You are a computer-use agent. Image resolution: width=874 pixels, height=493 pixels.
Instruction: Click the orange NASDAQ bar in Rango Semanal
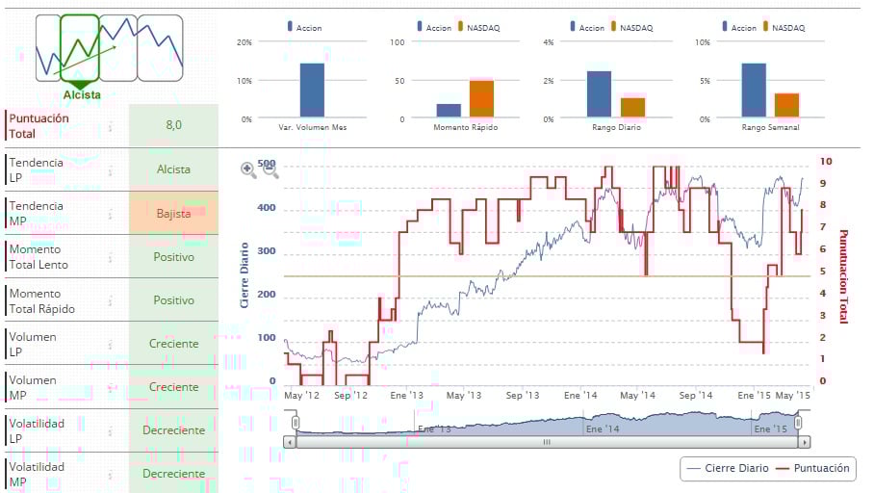(787, 105)
